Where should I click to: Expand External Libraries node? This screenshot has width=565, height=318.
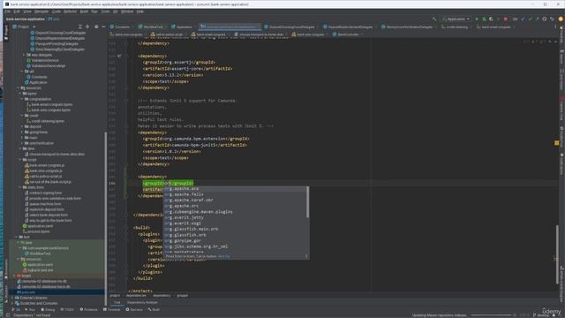tap(12, 298)
